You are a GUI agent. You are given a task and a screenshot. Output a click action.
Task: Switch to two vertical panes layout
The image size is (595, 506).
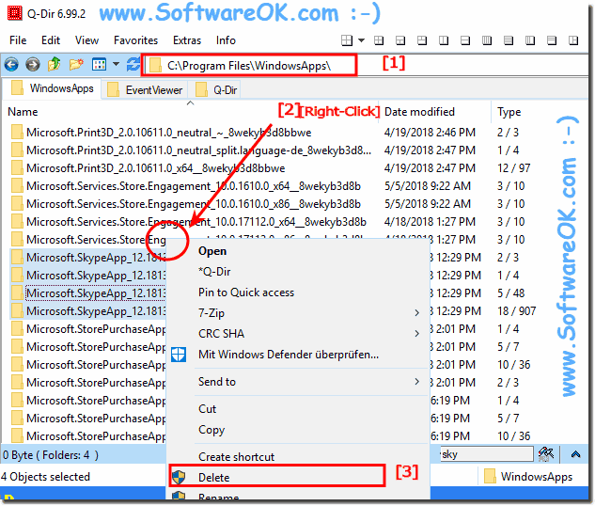pos(444,40)
